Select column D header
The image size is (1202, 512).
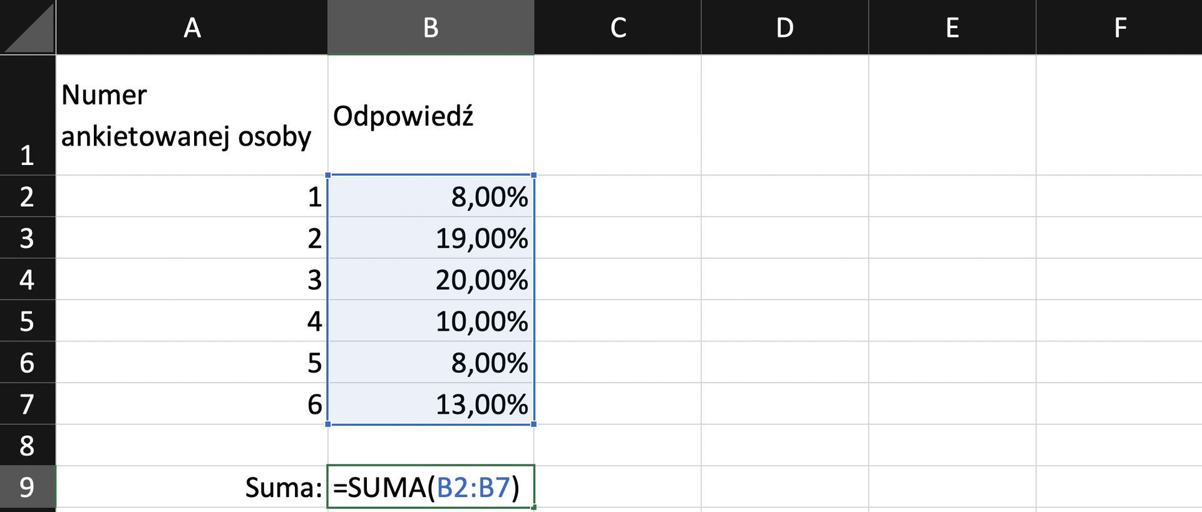[785, 27]
